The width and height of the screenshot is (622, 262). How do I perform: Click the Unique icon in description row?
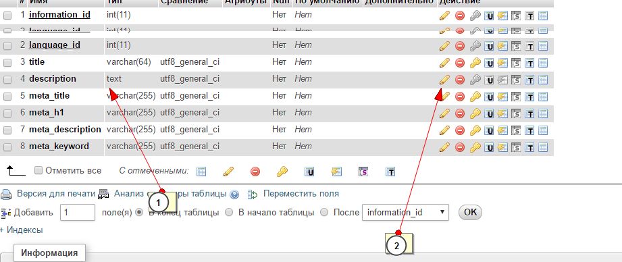click(490, 80)
